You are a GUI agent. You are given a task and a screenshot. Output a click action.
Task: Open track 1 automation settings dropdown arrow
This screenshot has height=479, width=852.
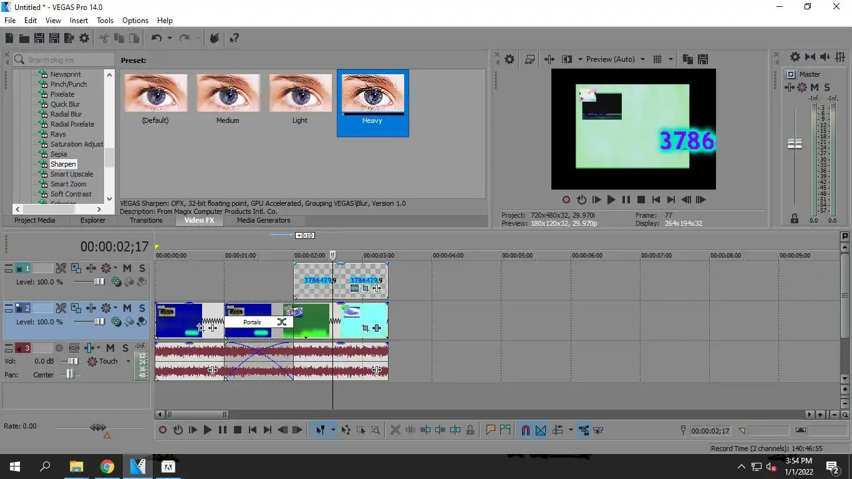click(115, 268)
